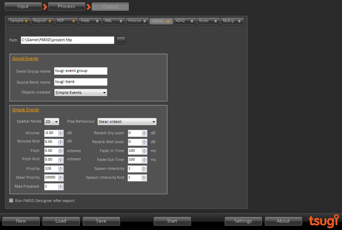
Task: Open Settings
Action: [x=243, y=221]
